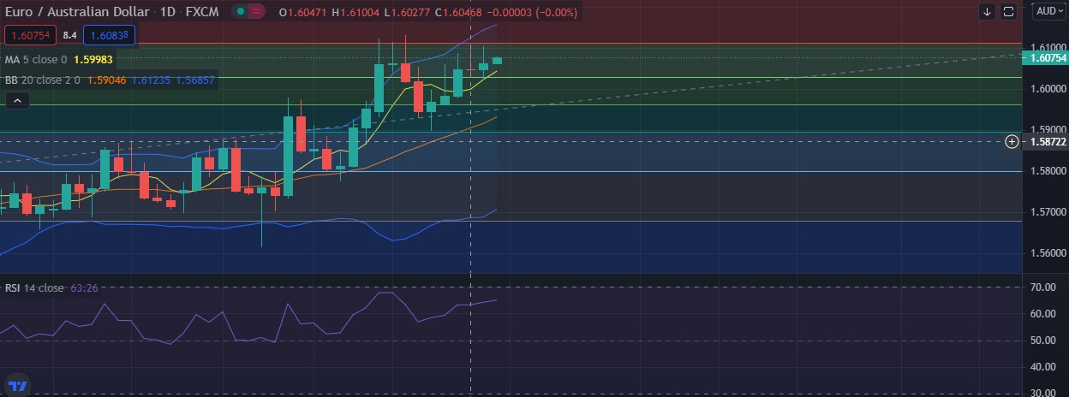The image size is (1069, 397).
Task: Select the RSI 14 close indicator legend
Action: pos(34,288)
